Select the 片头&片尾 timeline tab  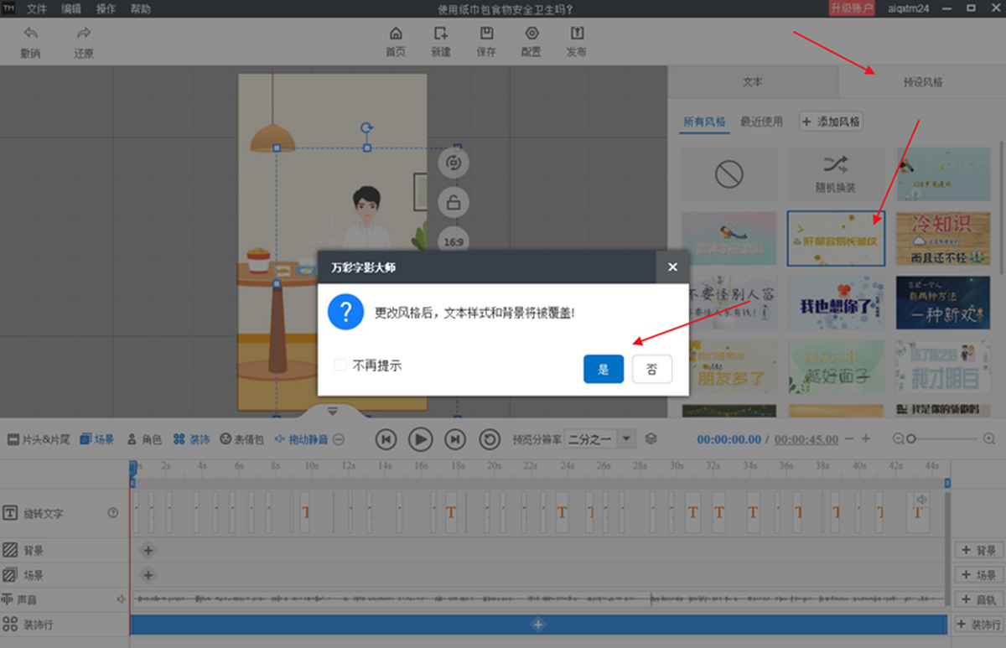coord(39,439)
